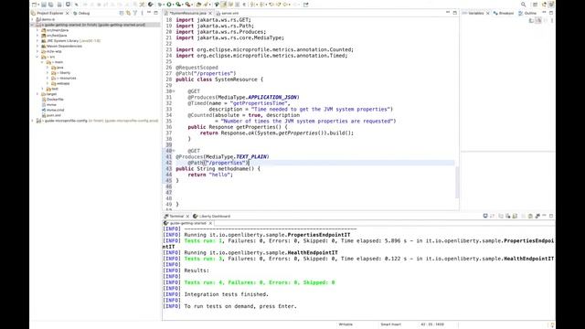
Task: Click the Variables view three-dot menu
Action: (x=552, y=20)
